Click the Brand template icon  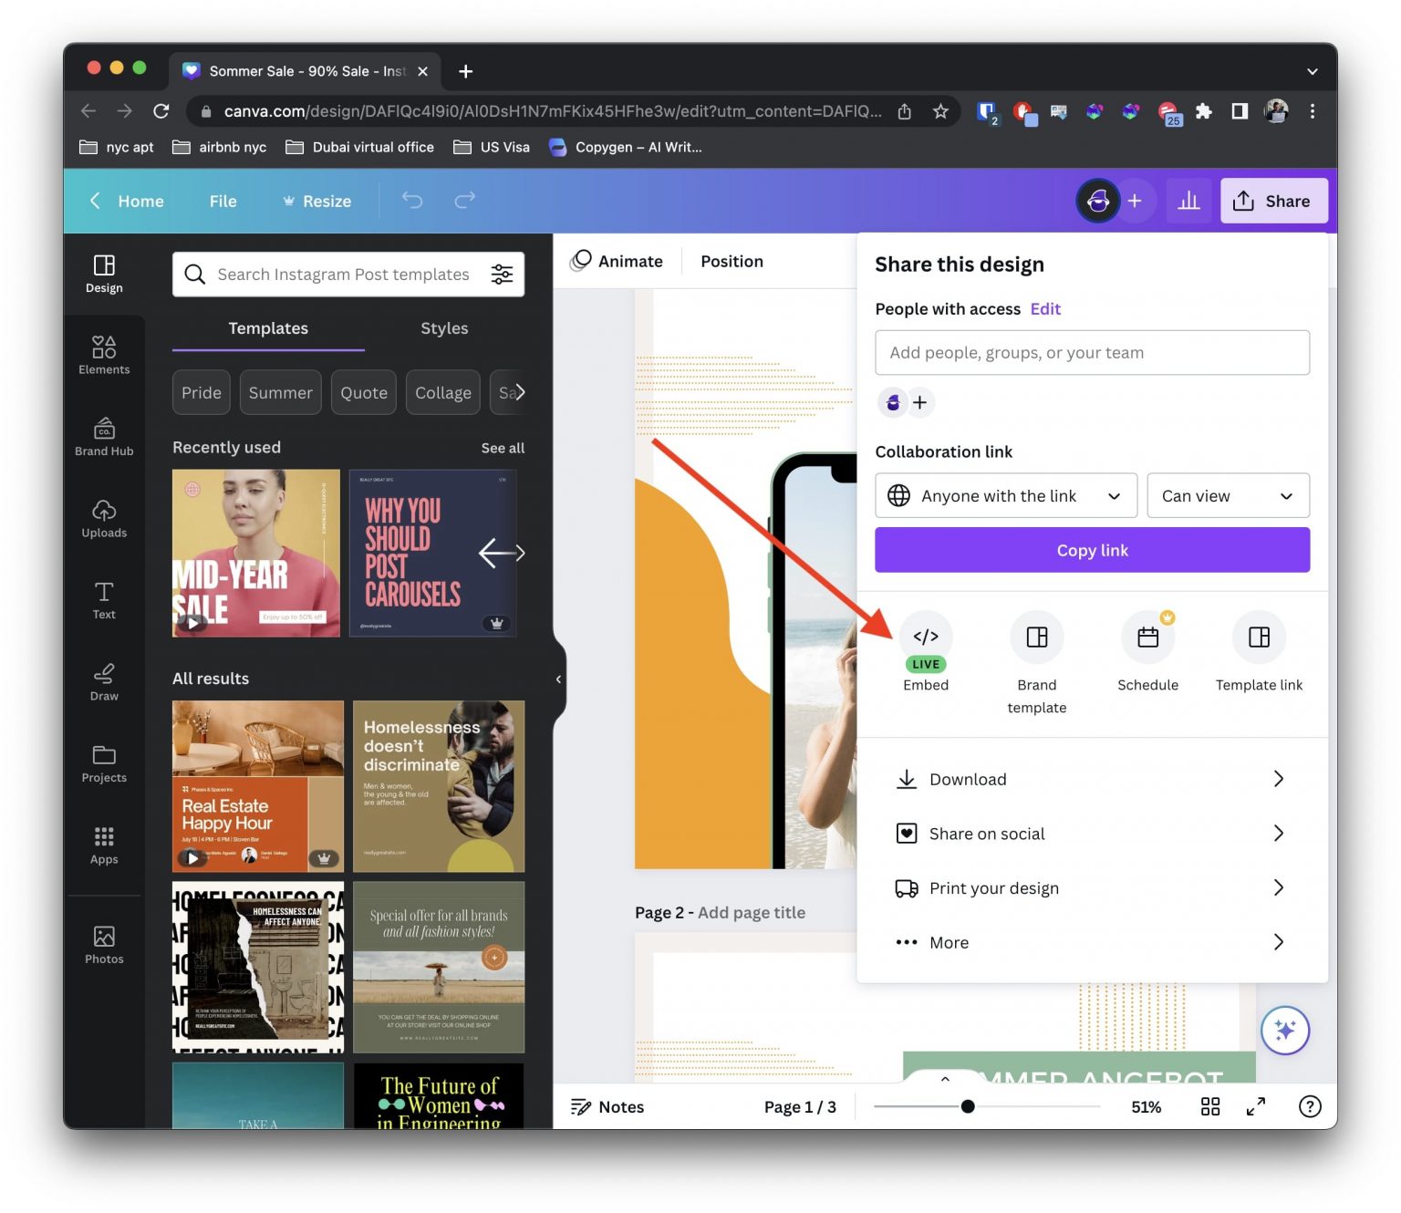[x=1036, y=638]
